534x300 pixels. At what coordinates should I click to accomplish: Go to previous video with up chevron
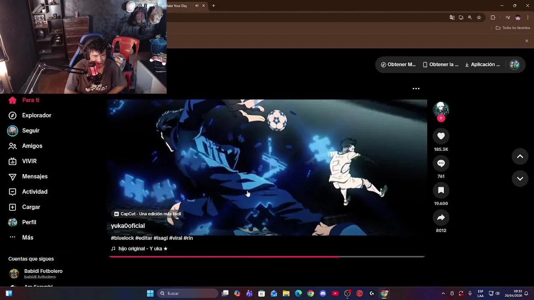click(520, 157)
